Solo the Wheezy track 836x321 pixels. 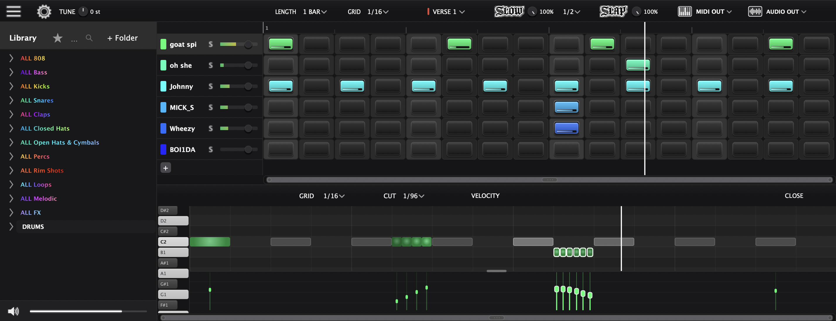211,128
